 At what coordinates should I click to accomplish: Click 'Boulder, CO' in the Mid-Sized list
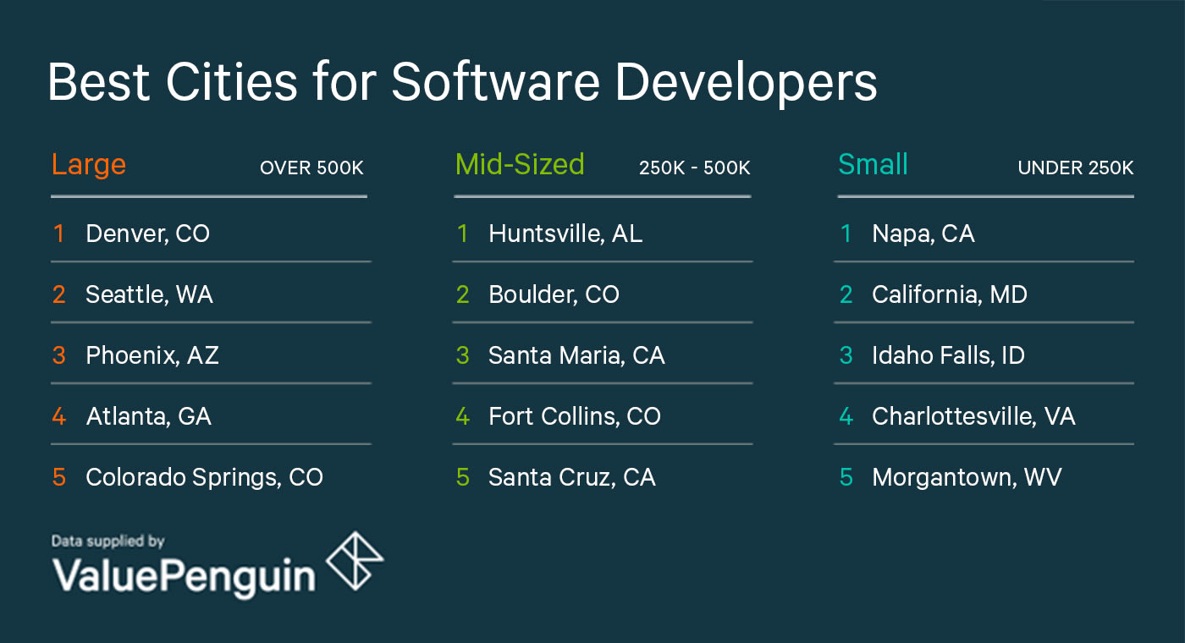point(554,294)
